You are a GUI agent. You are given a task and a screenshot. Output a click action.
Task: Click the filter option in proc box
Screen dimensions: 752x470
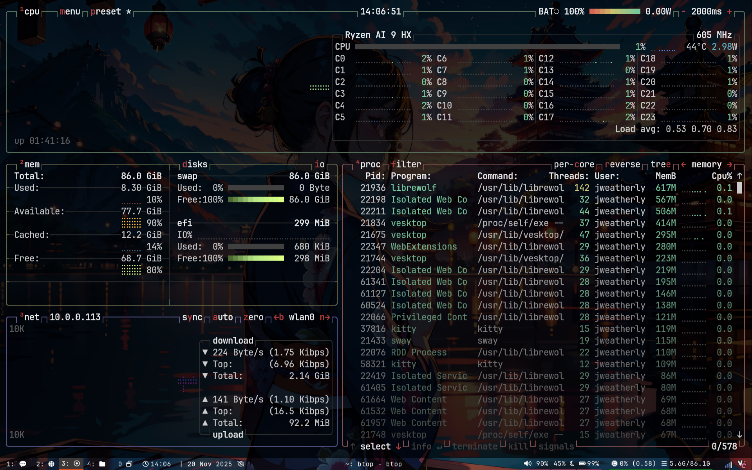pyautogui.click(x=406, y=164)
